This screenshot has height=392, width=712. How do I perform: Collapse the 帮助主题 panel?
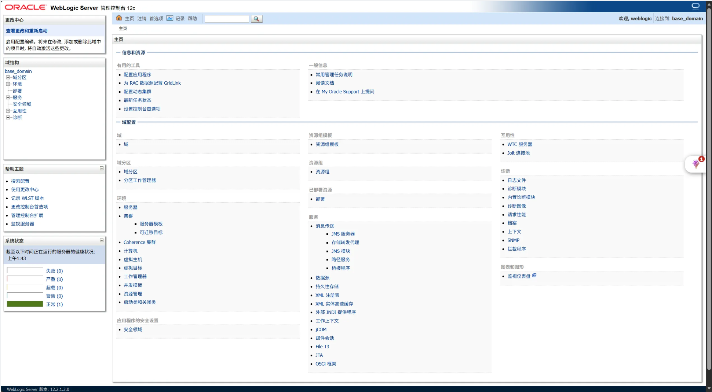[x=102, y=169]
